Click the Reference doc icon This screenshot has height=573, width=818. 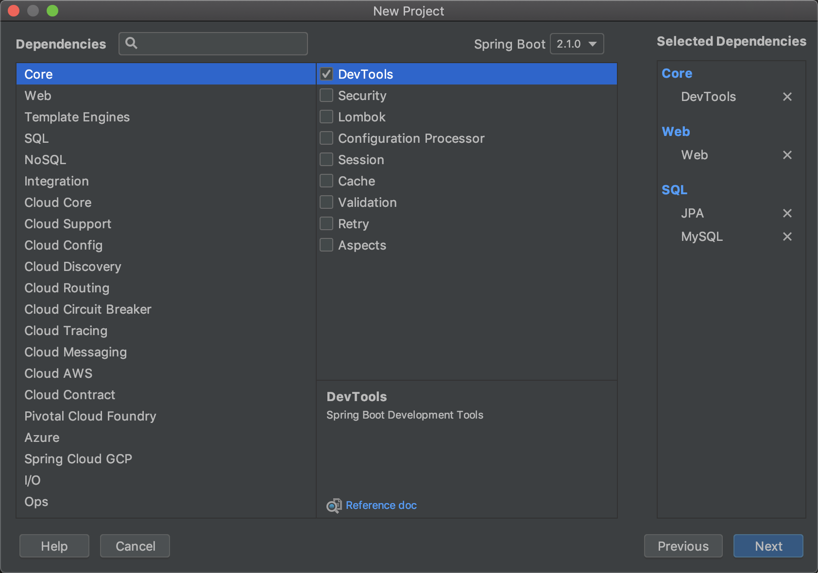pyautogui.click(x=334, y=506)
